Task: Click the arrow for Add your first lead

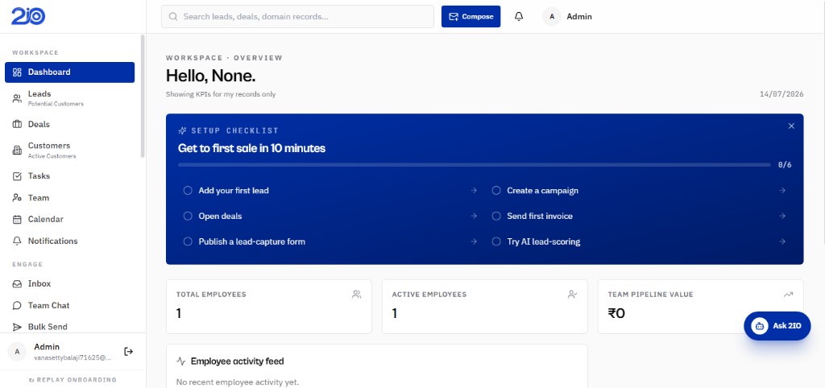Action: [474, 190]
